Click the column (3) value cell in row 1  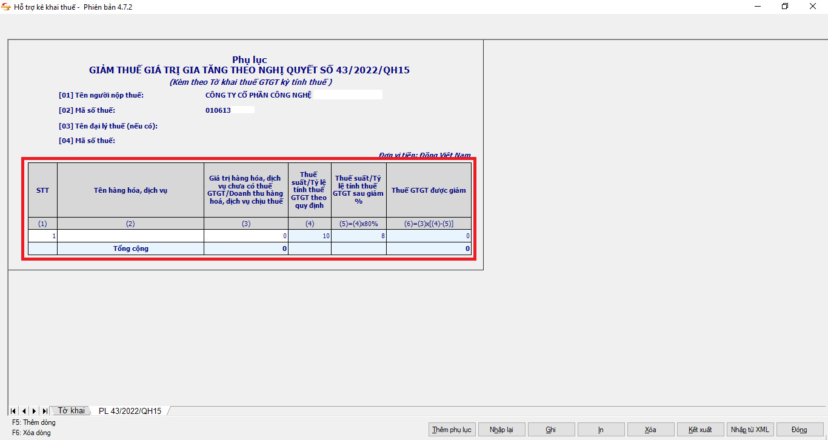pos(246,236)
